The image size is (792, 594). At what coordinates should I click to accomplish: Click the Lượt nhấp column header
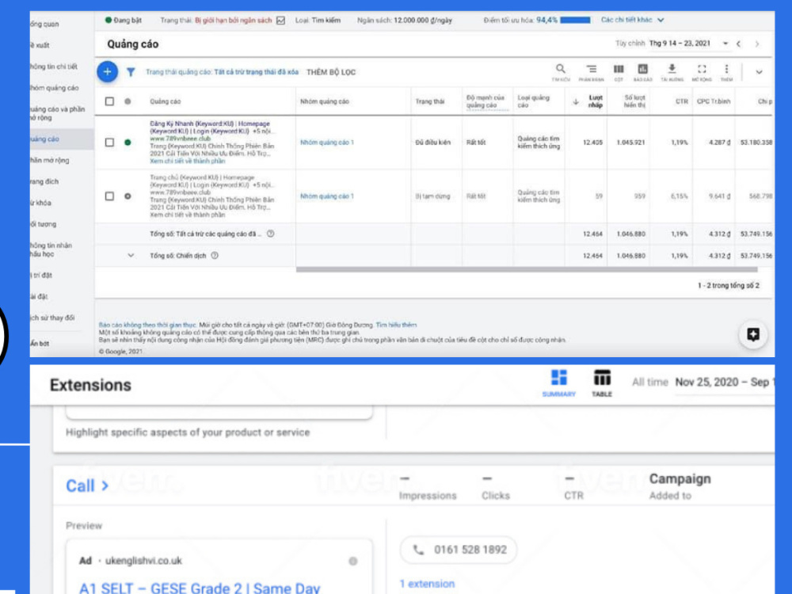click(x=595, y=101)
